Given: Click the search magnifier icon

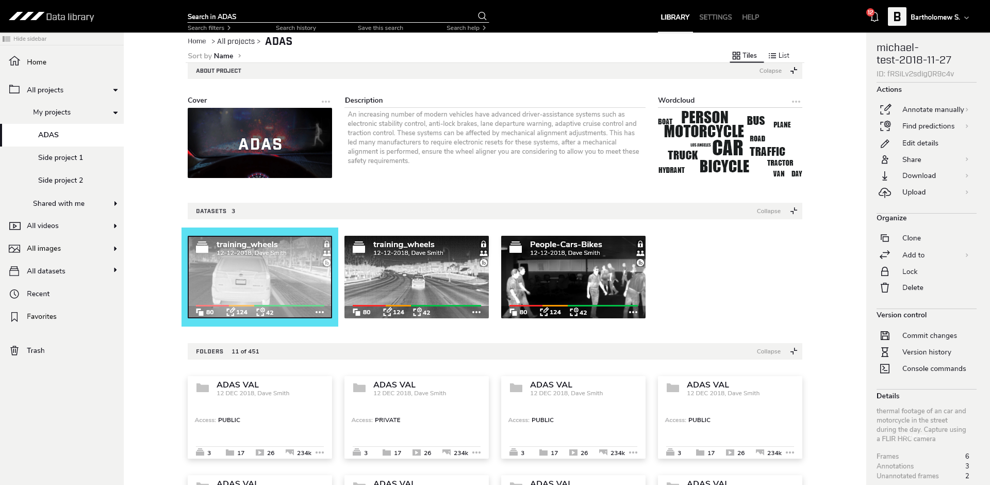Looking at the screenshot, I should coord(482,16).
